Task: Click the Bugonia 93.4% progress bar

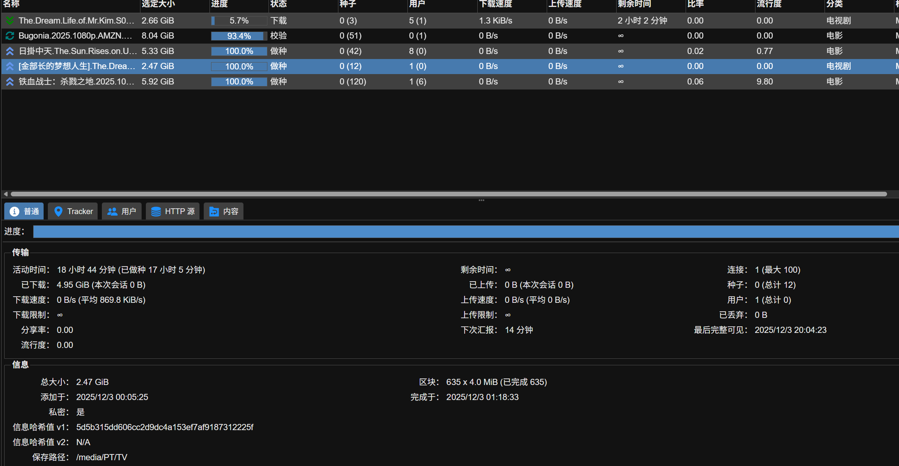Action: point(239,36)
